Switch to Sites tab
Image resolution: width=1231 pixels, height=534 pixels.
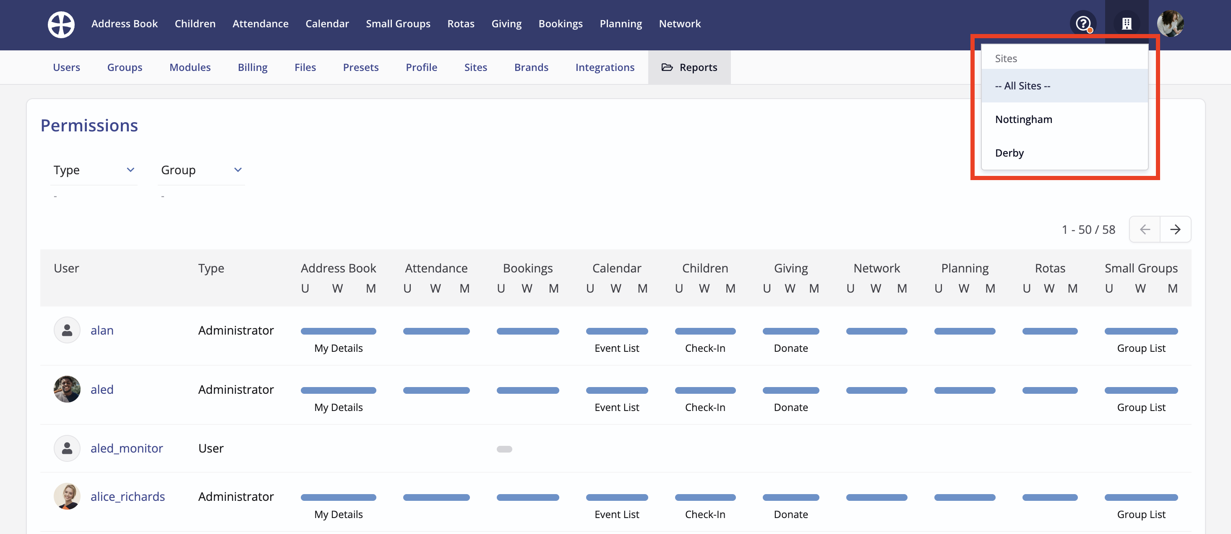coord(475,68)
